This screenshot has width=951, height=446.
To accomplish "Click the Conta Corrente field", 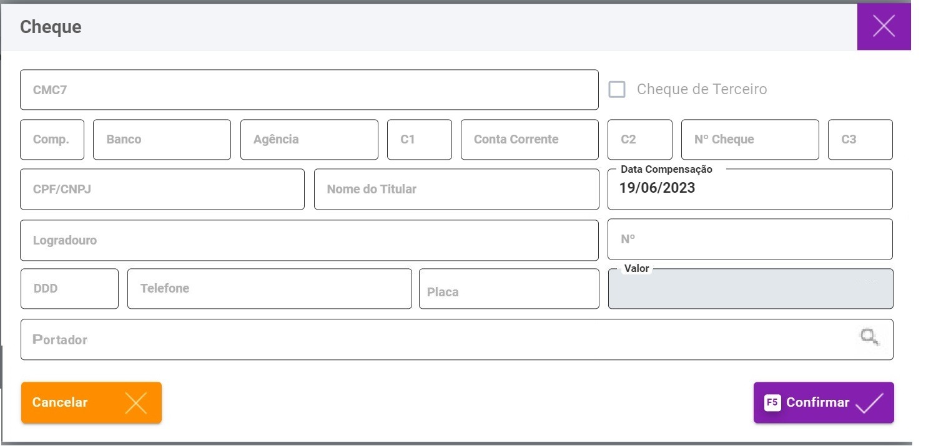I will pyautogui.click(x=529, y=140).
